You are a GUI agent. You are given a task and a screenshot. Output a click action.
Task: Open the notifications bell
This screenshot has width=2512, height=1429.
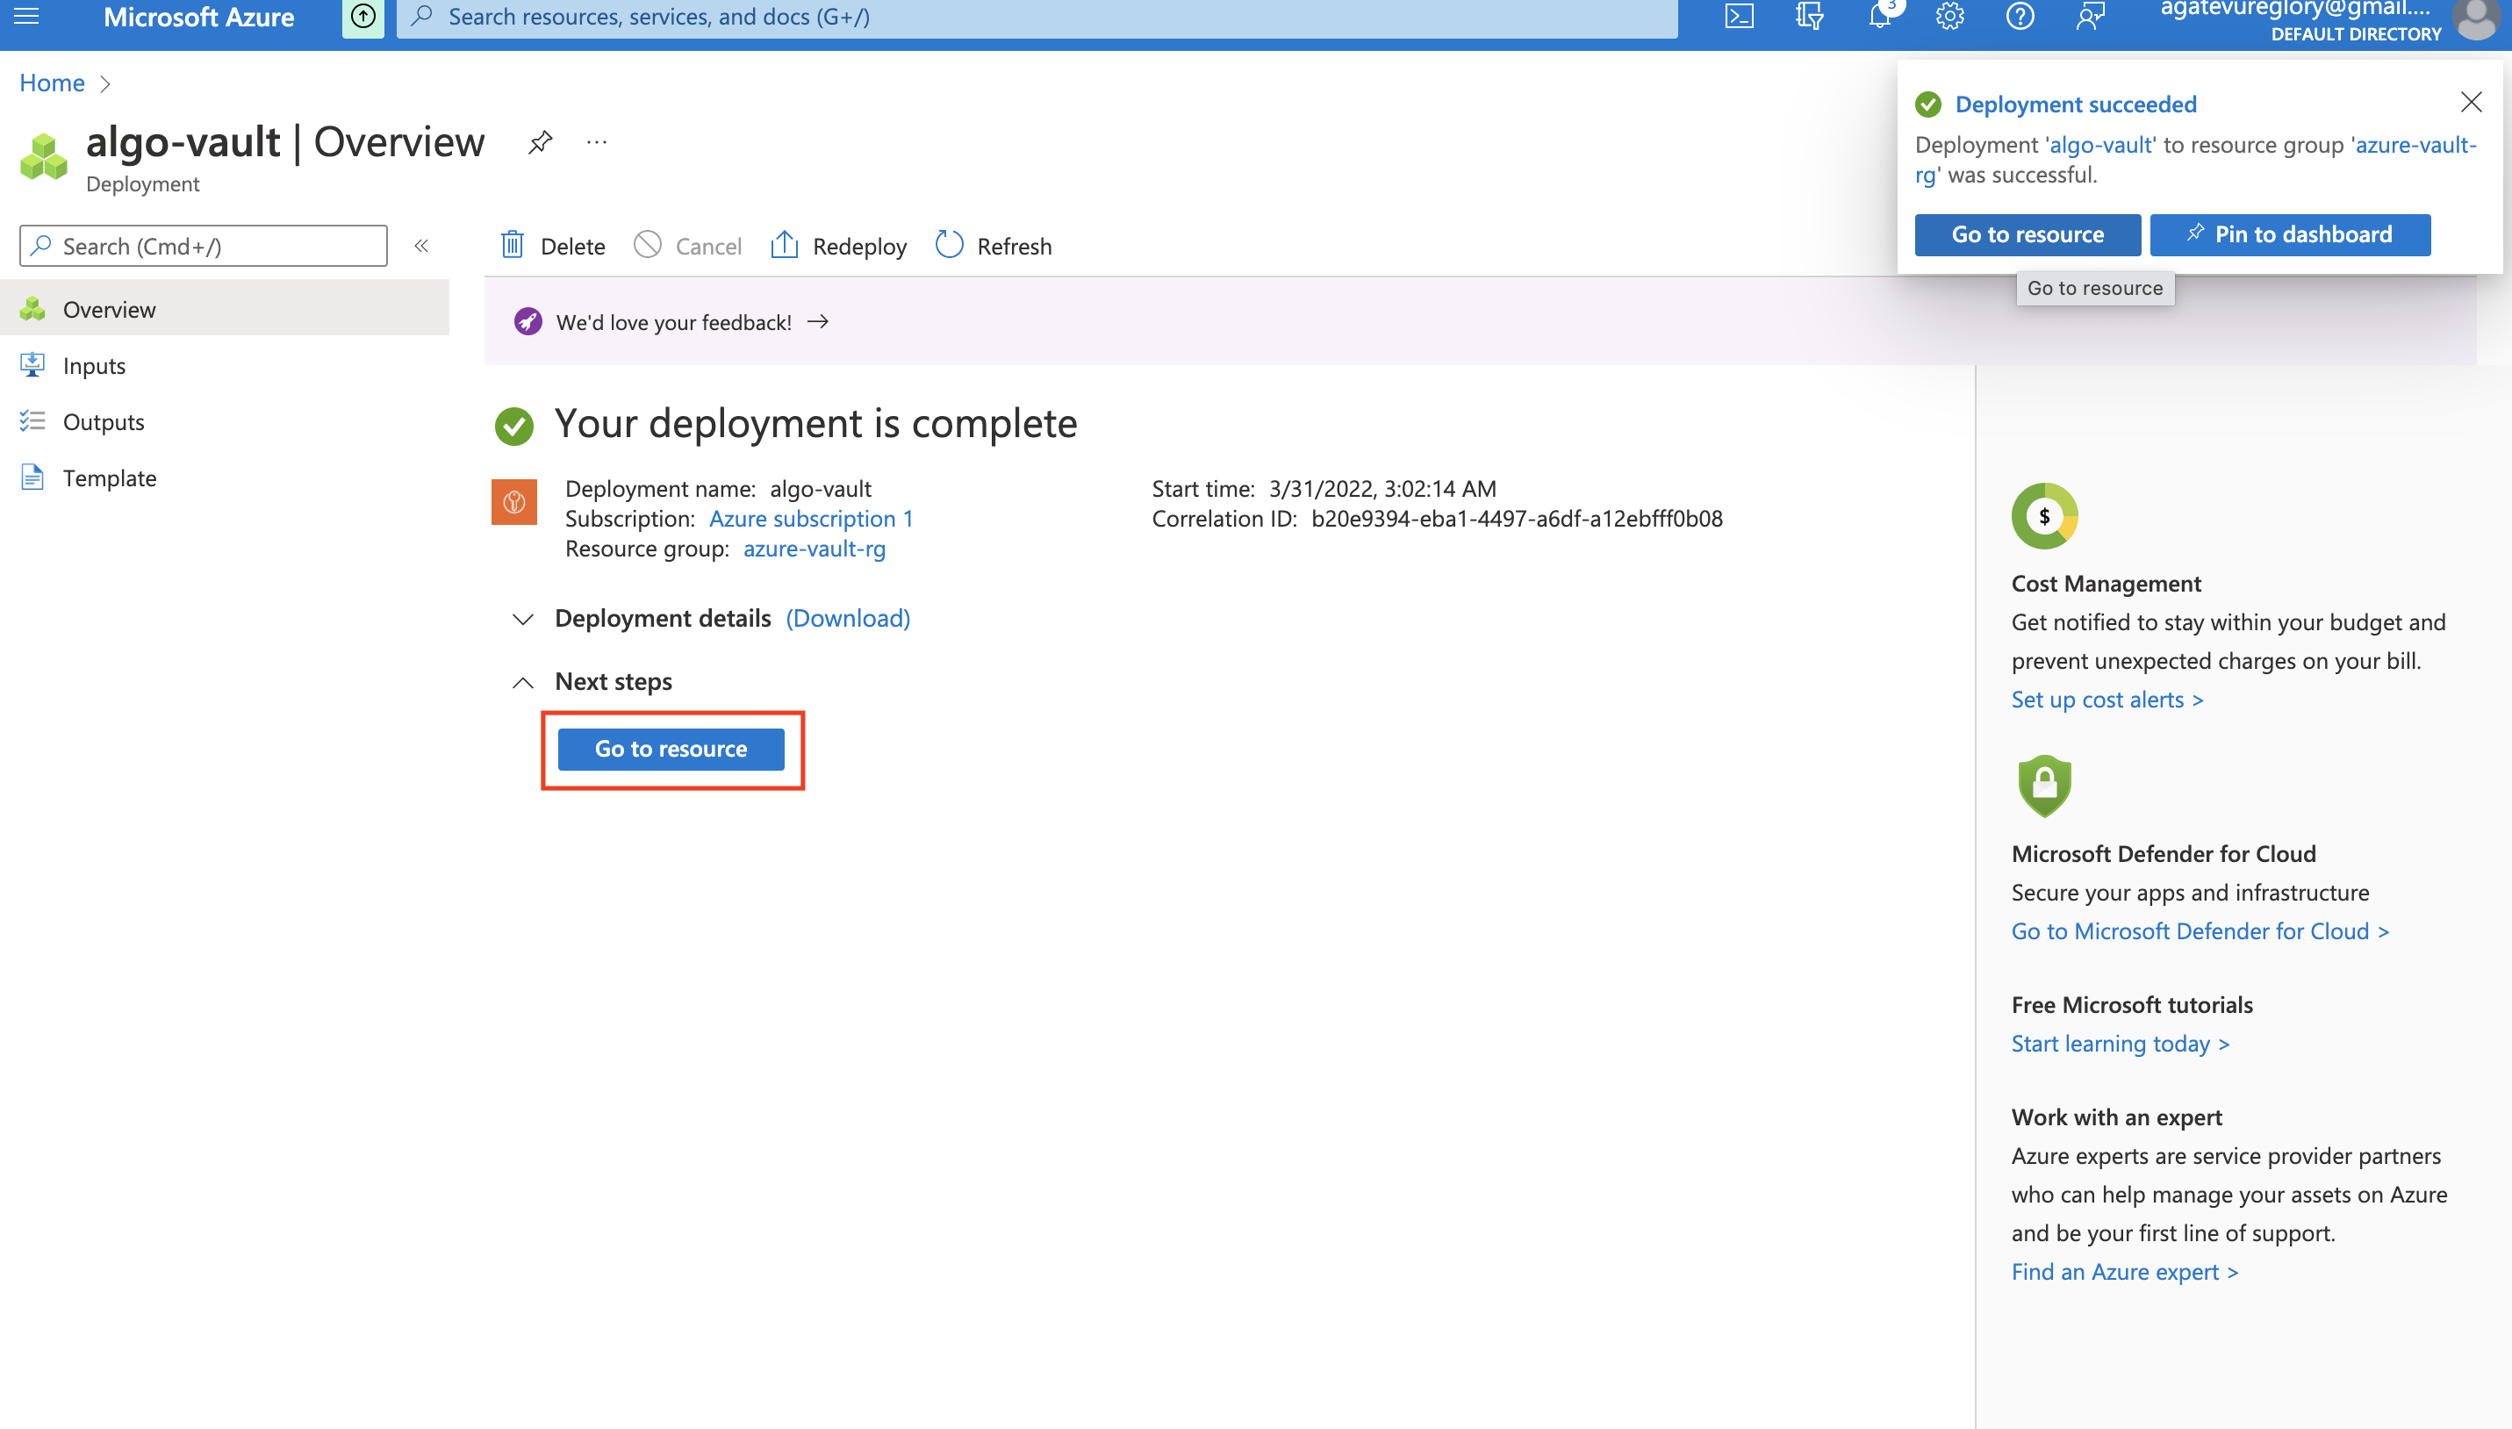(x=1879, y=17)
